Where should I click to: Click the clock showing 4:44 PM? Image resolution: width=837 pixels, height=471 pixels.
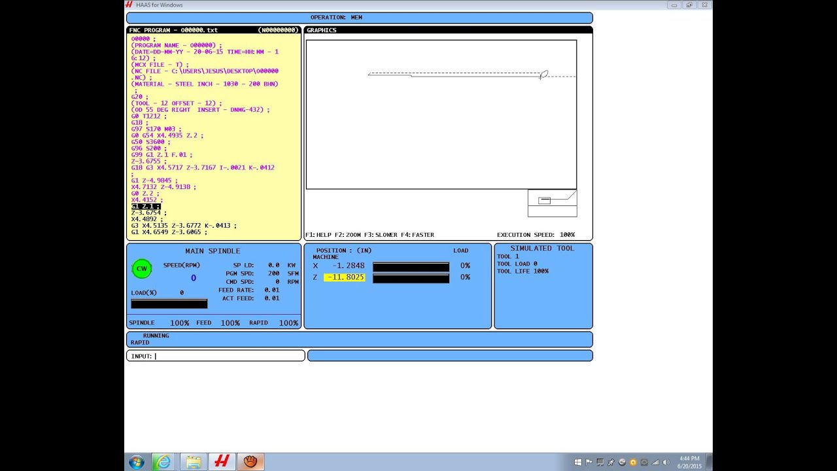click(689, 462)
